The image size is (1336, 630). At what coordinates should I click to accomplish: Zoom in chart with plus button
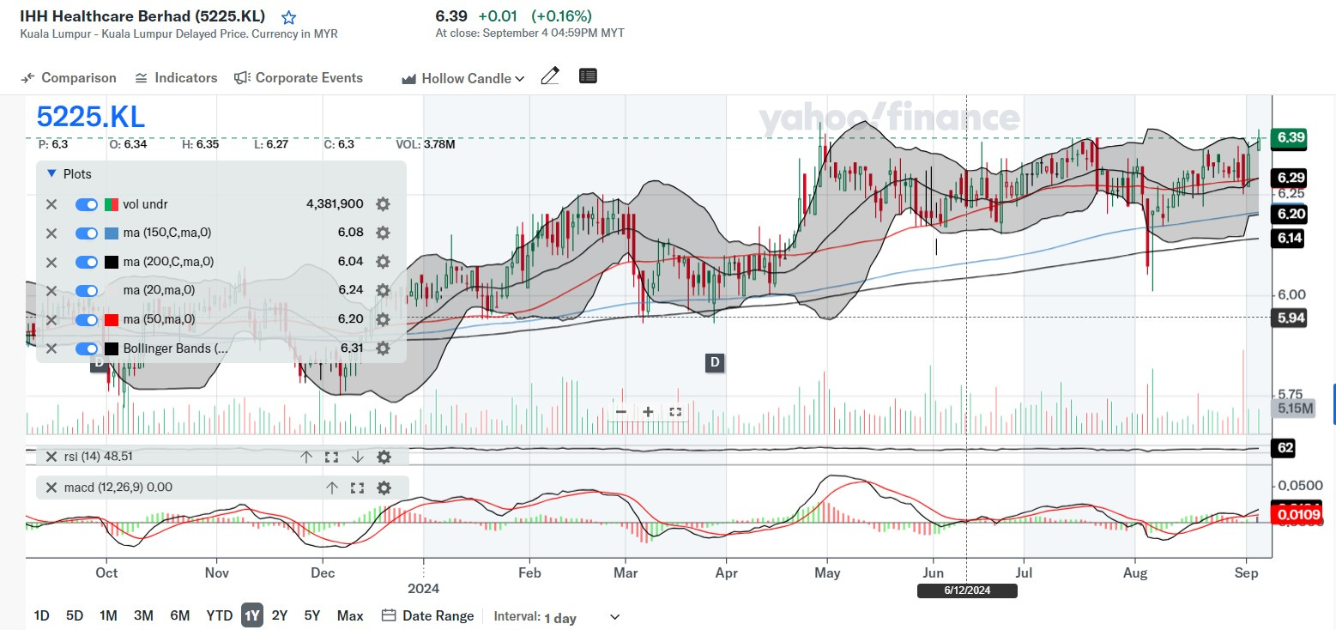[x=648, y=412]
